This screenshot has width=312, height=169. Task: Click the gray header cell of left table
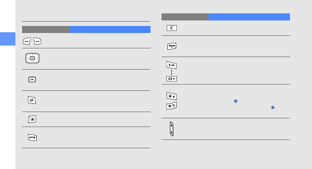(x=45, y=29)
